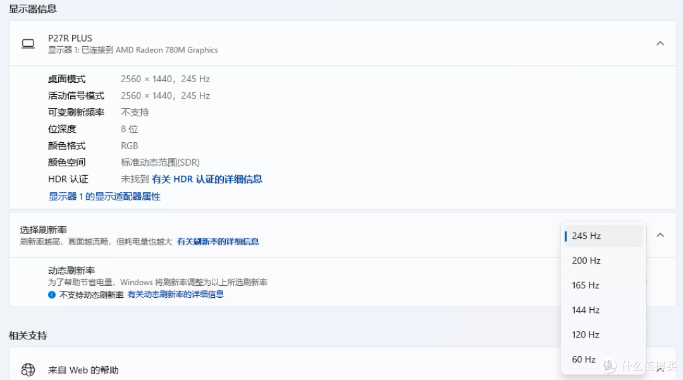This screenshot has height=380, width=683.
Task: Click the P27R PLUS monitor name
Action: coord(70,38)
